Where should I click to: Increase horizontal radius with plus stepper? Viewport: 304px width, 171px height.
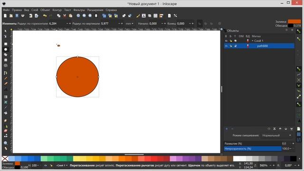70,23
